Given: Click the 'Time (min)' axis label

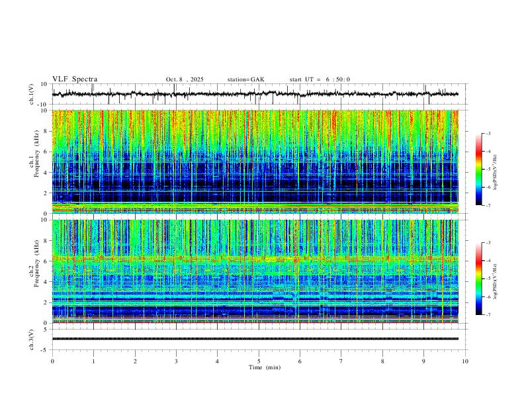Looking at the screenshot, I should pos(265,367).
